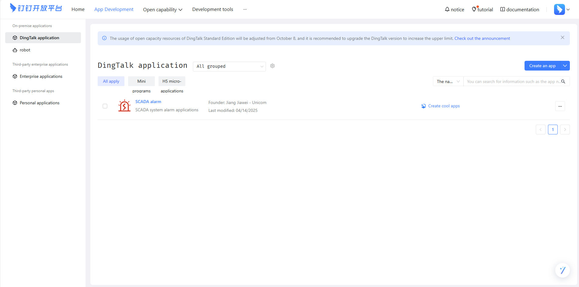Click the search magnifier icon
This screenshot has height=287, width=579.
pos(563,81)
